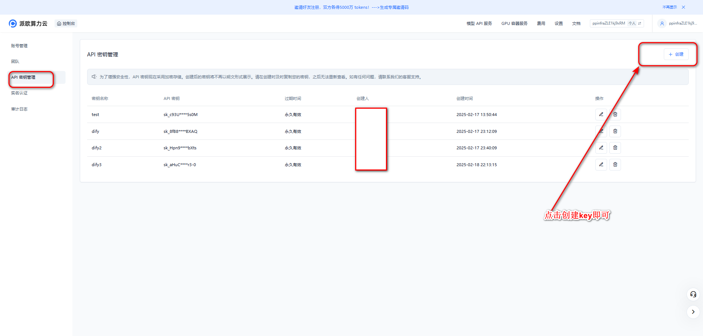Delete the test API key
The width and height of the screenshot is (703, 336).
tap(615, 115)
